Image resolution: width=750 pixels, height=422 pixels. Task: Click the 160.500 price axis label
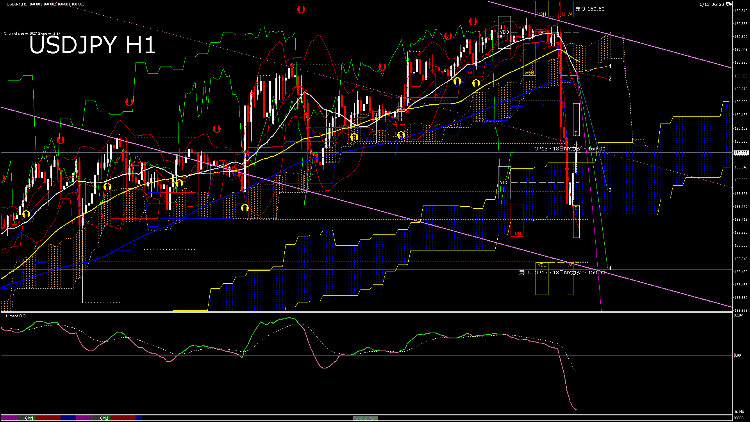pyautogui.click(x=741, y=36)
